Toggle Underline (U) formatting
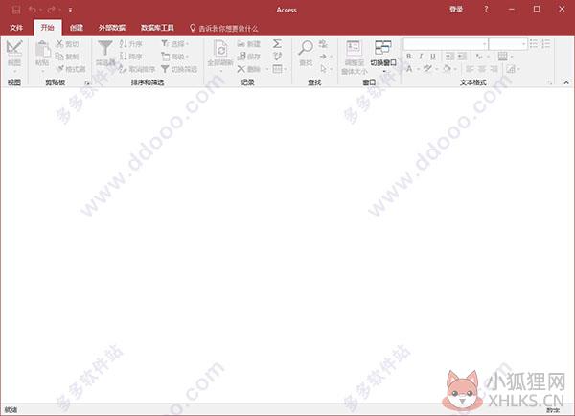This screenshot has width=575, height=416. pos(433,57)
